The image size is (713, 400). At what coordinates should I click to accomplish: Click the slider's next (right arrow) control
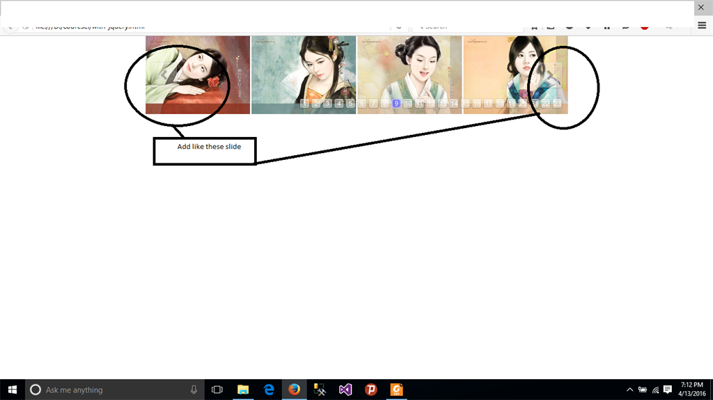[550, 75]
